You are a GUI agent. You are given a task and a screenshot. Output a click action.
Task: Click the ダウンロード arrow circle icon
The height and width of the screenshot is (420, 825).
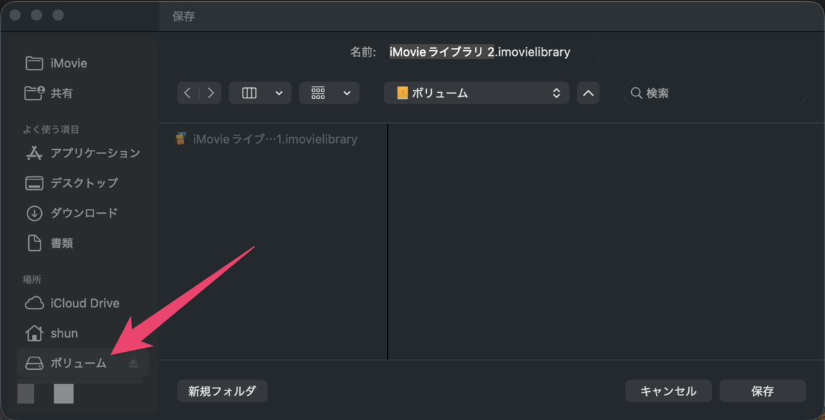[34, 213]
